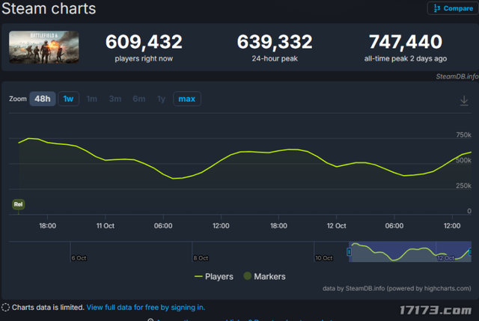This screenshot has height=321, width=479.
Task: Click the navigator left range handle
Action: 349,252
